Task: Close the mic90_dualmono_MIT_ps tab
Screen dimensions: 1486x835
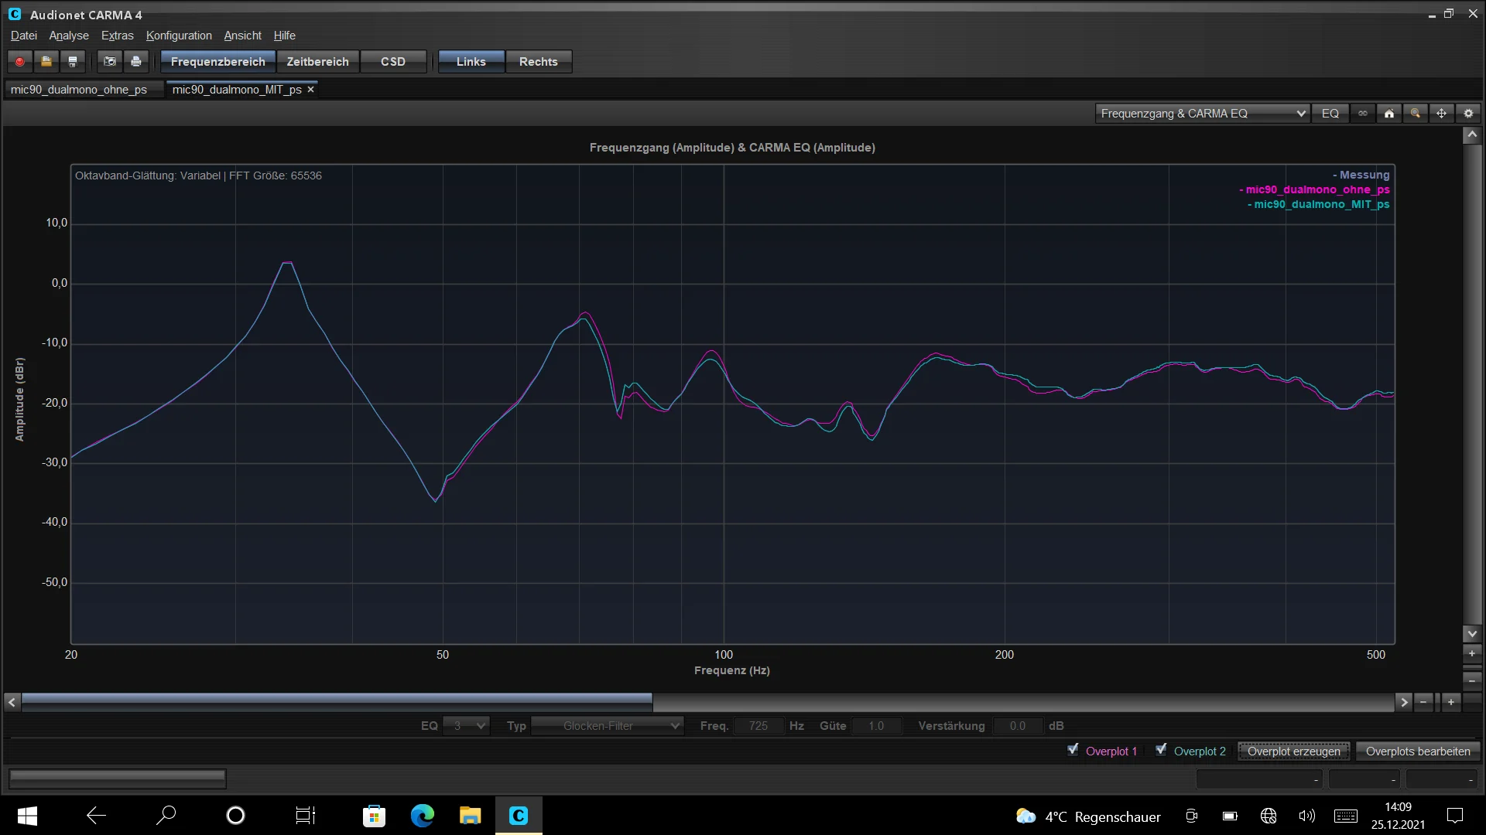Action: click(310, 90)
